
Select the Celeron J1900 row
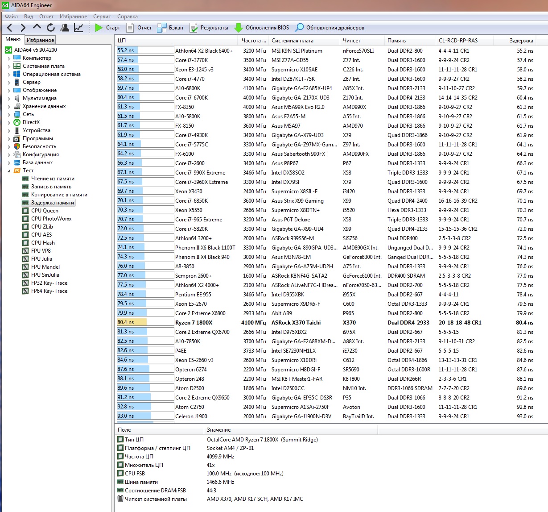click(x=326, y=416)
